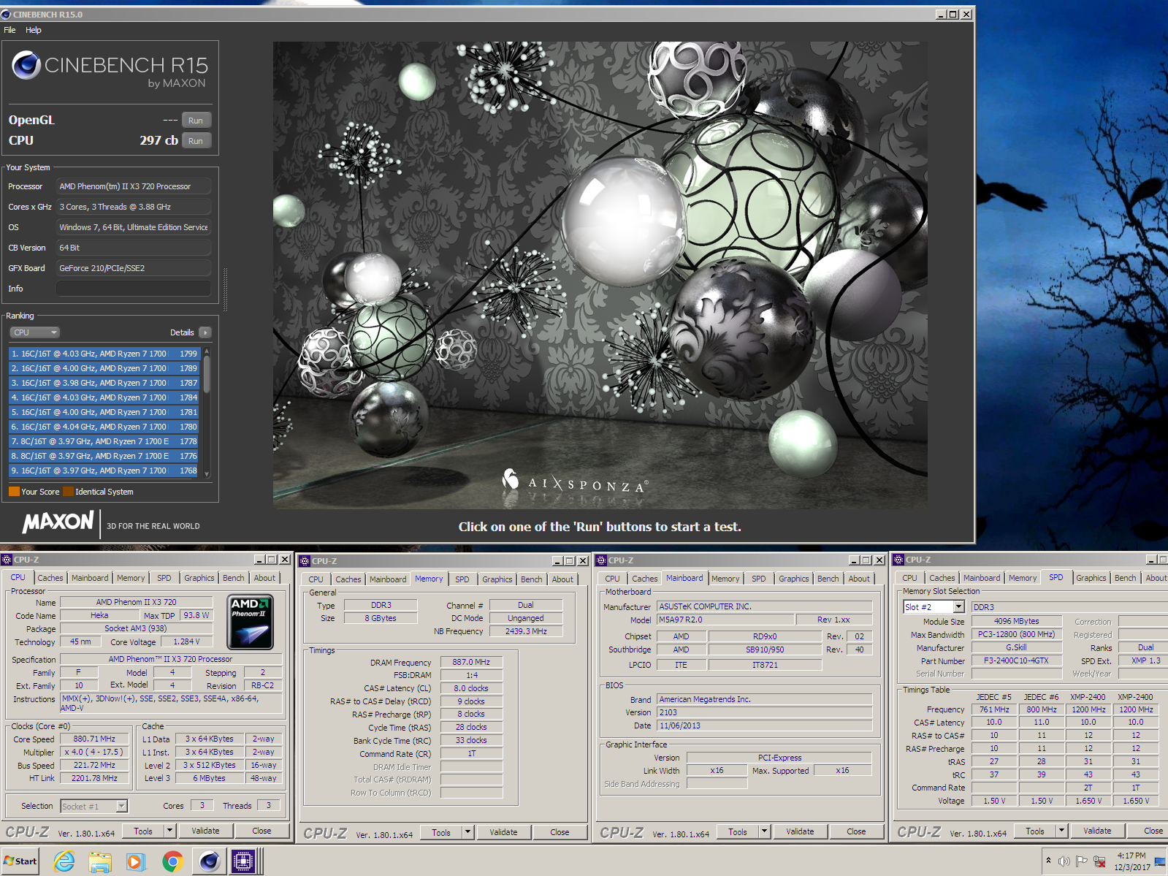Click the Core Speed value 880.71 MHz
Screen dimensions: 1168x876
click(x=94, y=739)
